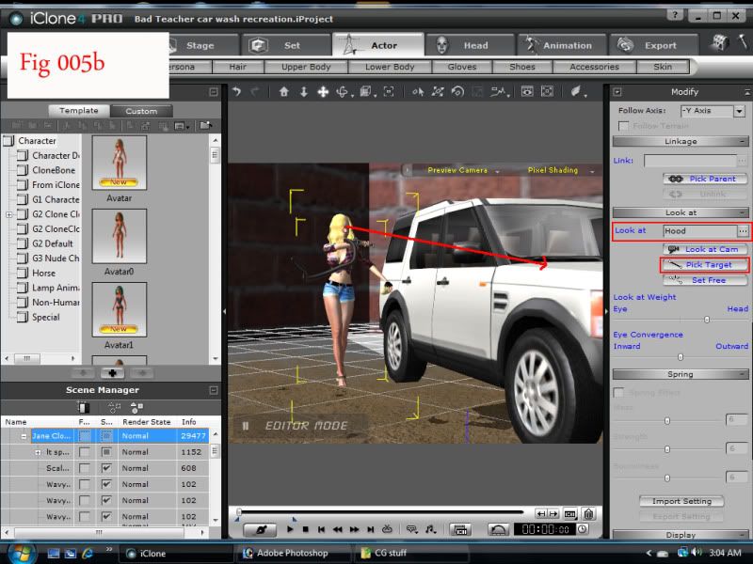Open the browse button next to Hood
This screenshot has height=564, width=753.
[x=743, y=230]
